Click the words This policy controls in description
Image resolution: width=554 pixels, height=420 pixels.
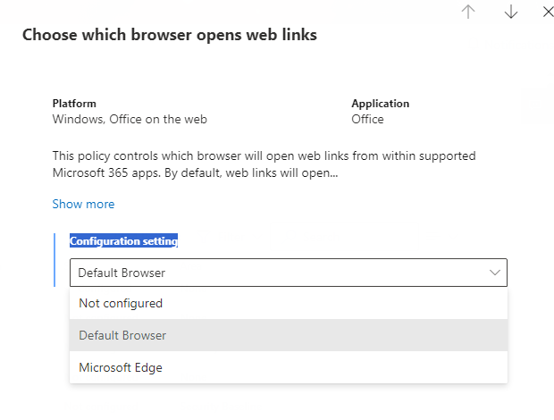pyautogui.click(x=104, y=155)
